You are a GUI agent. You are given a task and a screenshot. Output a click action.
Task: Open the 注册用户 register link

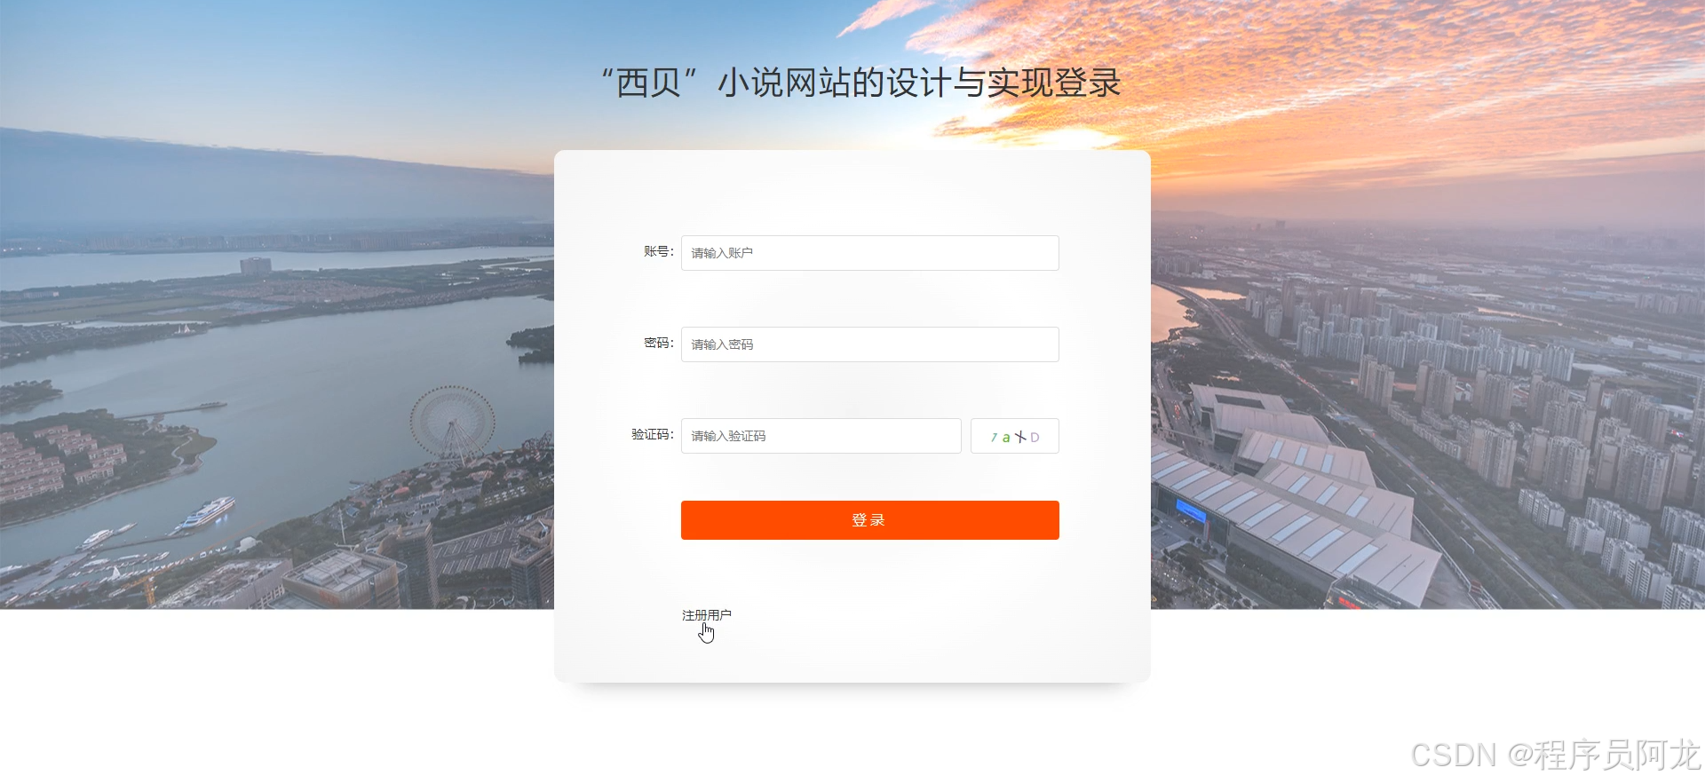[x=707, y=614]
